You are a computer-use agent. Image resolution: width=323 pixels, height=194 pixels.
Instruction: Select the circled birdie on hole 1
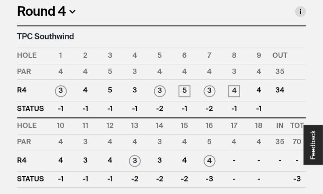61,91
